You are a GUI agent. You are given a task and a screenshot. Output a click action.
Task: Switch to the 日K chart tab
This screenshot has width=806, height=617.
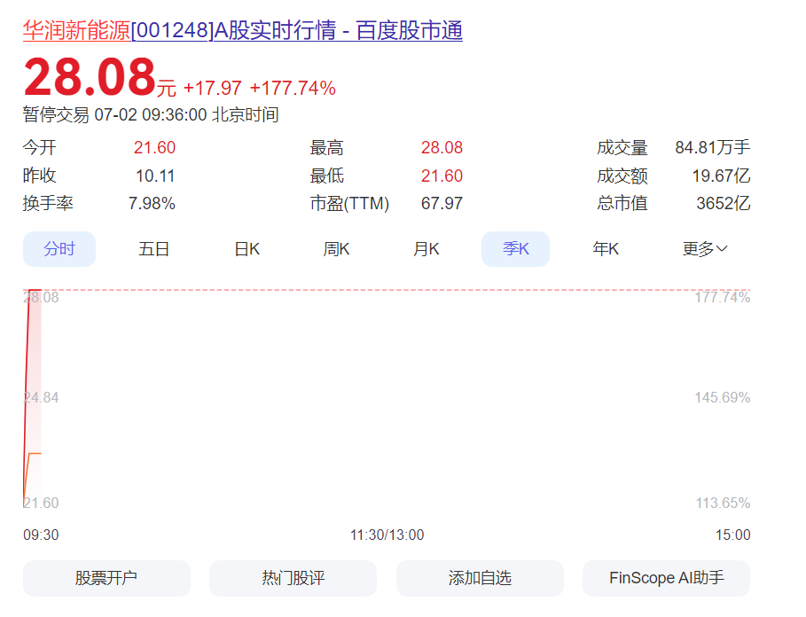[247, 249]
